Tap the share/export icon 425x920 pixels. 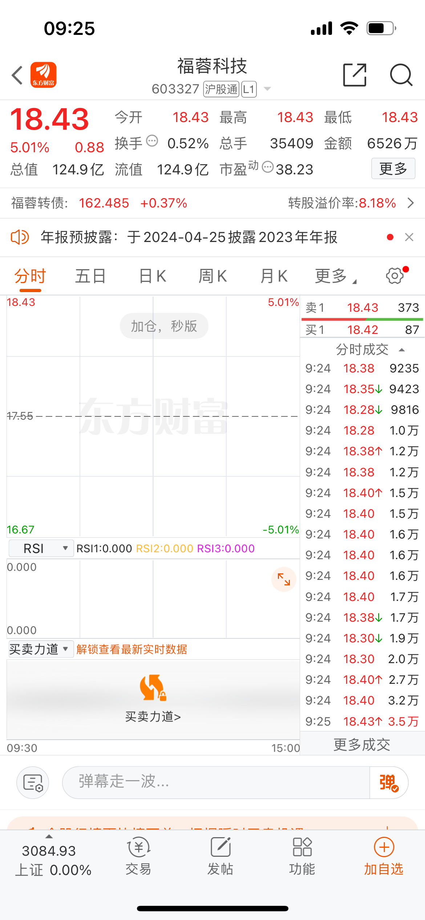(x=355, y=75)
